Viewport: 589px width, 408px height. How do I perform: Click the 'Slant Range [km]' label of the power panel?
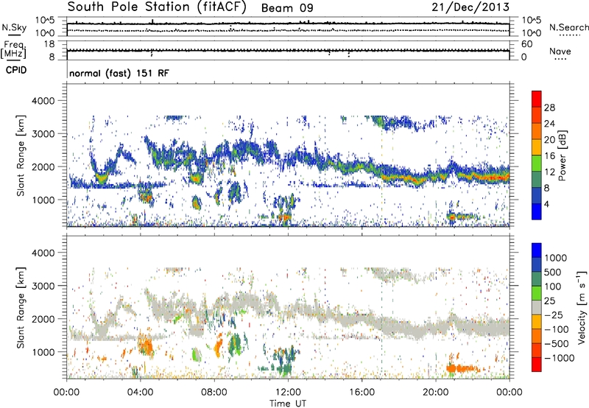[21, 155]
